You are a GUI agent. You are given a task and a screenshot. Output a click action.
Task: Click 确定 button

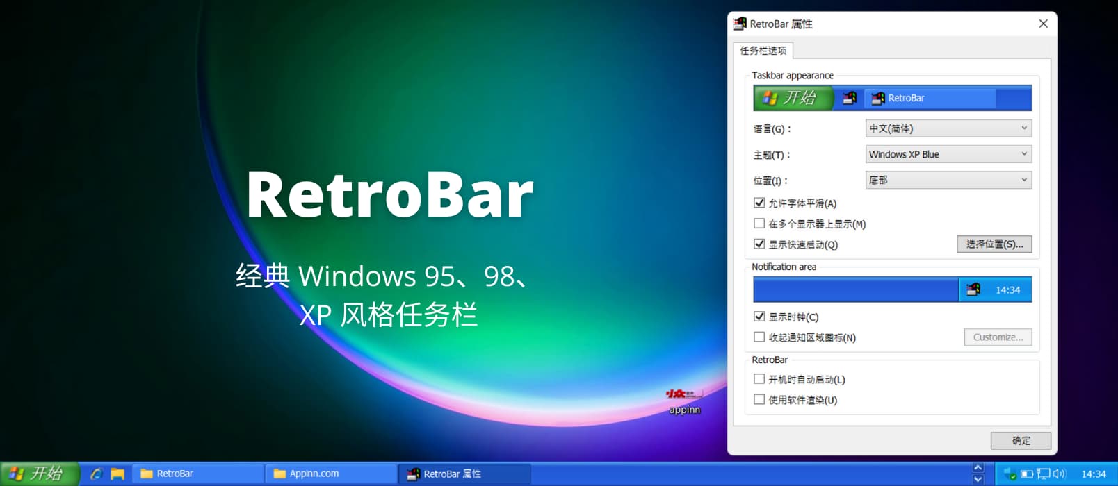point(1021,440)
